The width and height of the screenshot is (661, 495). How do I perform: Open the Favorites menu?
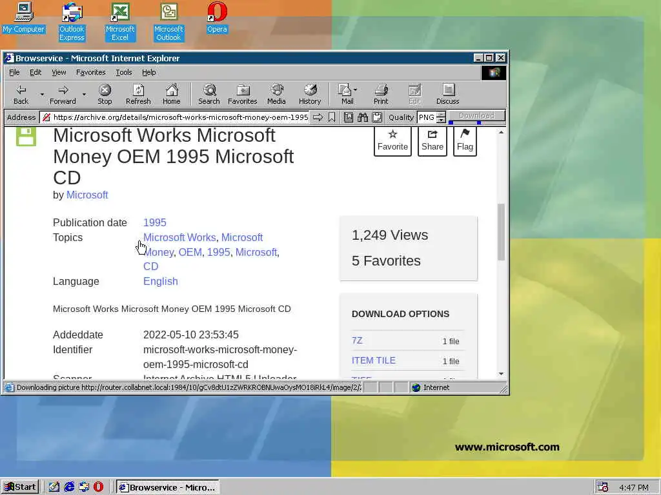click(90, 72)
